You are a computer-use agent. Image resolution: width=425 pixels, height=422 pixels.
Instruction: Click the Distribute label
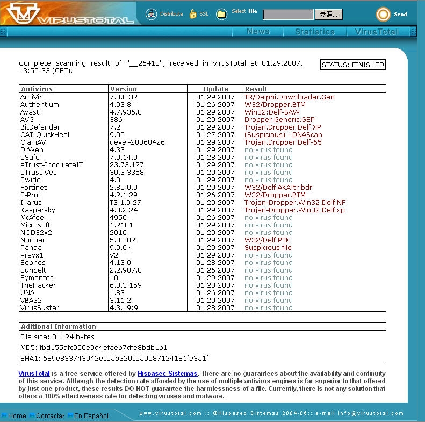click(x=171, y=14)
